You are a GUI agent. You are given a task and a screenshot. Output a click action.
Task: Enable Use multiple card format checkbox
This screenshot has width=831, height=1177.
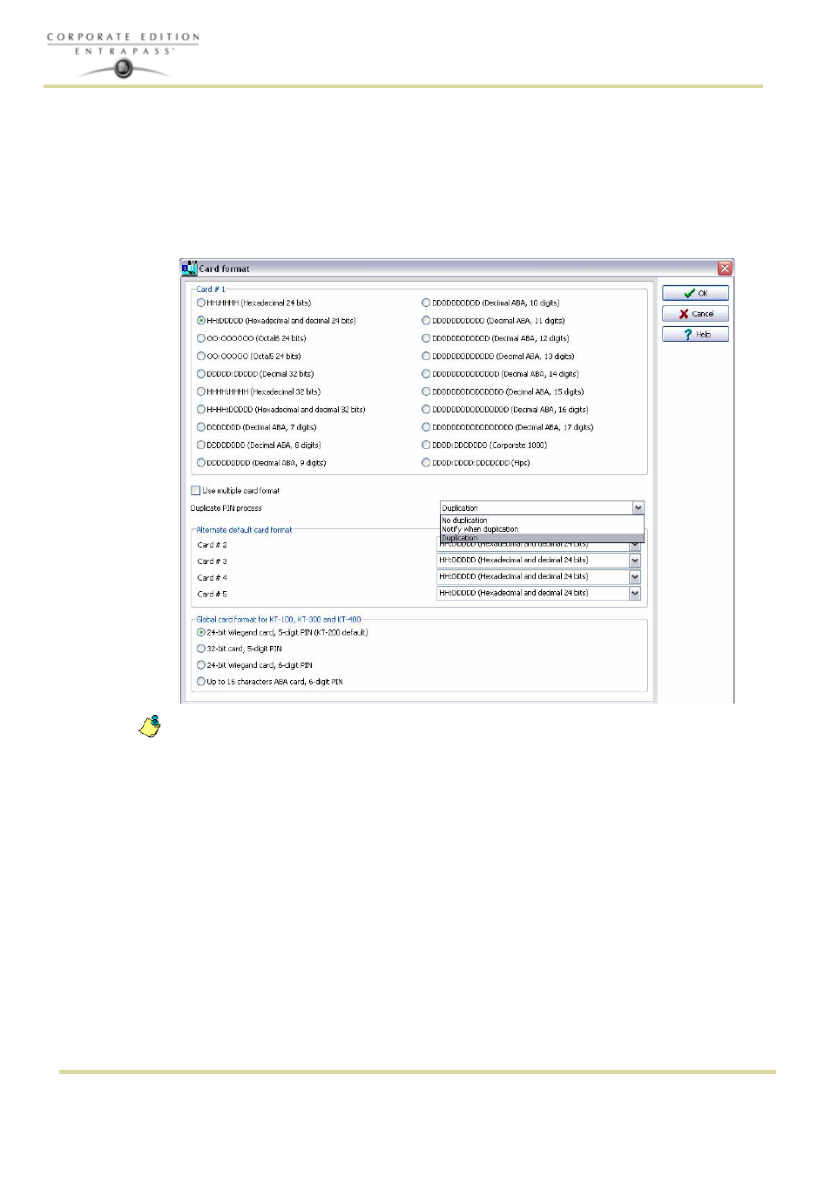[x=196, y=491]
